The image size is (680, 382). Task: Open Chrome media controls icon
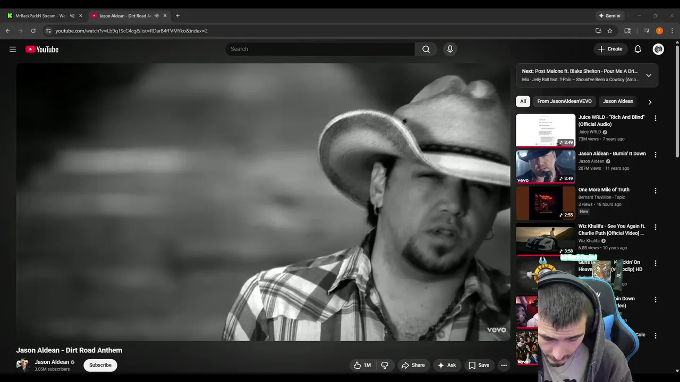point(647,31)
